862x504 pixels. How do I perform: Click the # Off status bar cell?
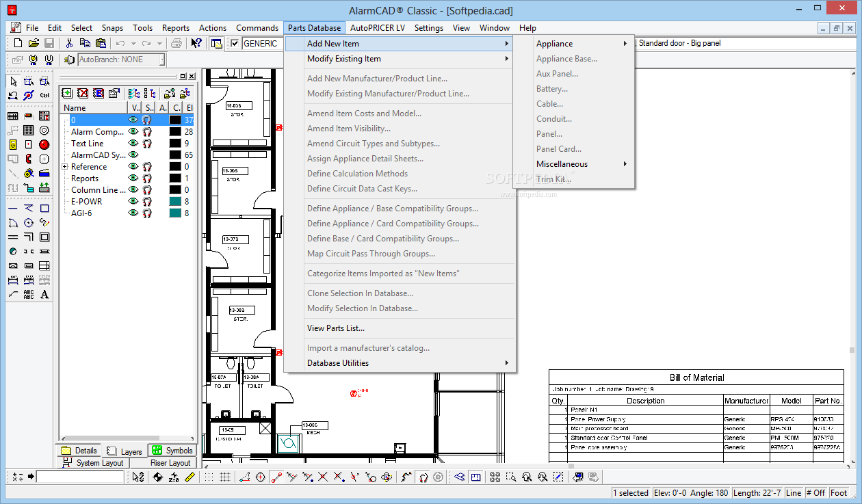tap(815, 492)
